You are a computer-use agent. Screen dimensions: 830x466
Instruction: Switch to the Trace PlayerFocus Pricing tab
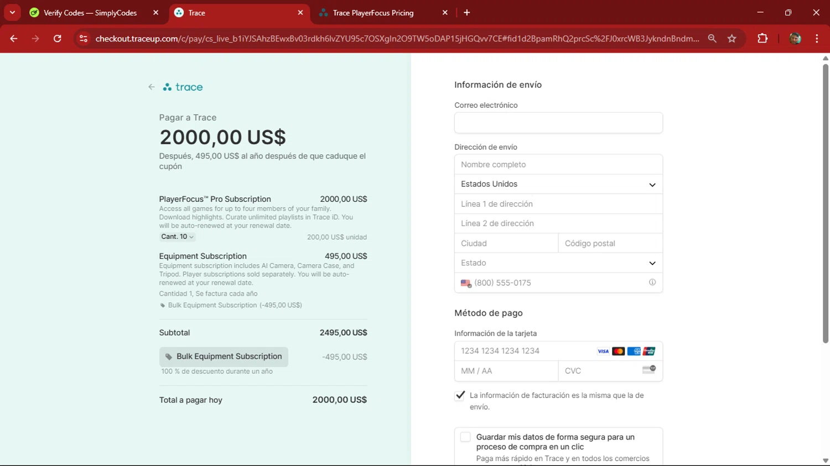pyautogui.click(x=373, y=13)
